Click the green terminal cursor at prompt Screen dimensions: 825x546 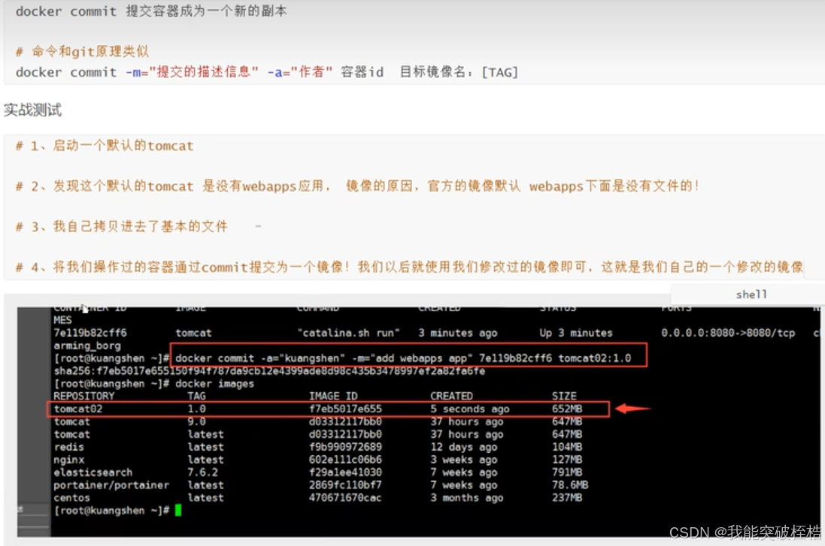(178, 510)
